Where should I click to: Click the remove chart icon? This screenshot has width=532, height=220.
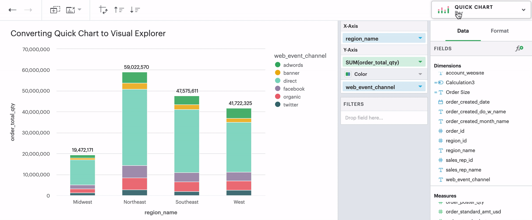[70, 10]
